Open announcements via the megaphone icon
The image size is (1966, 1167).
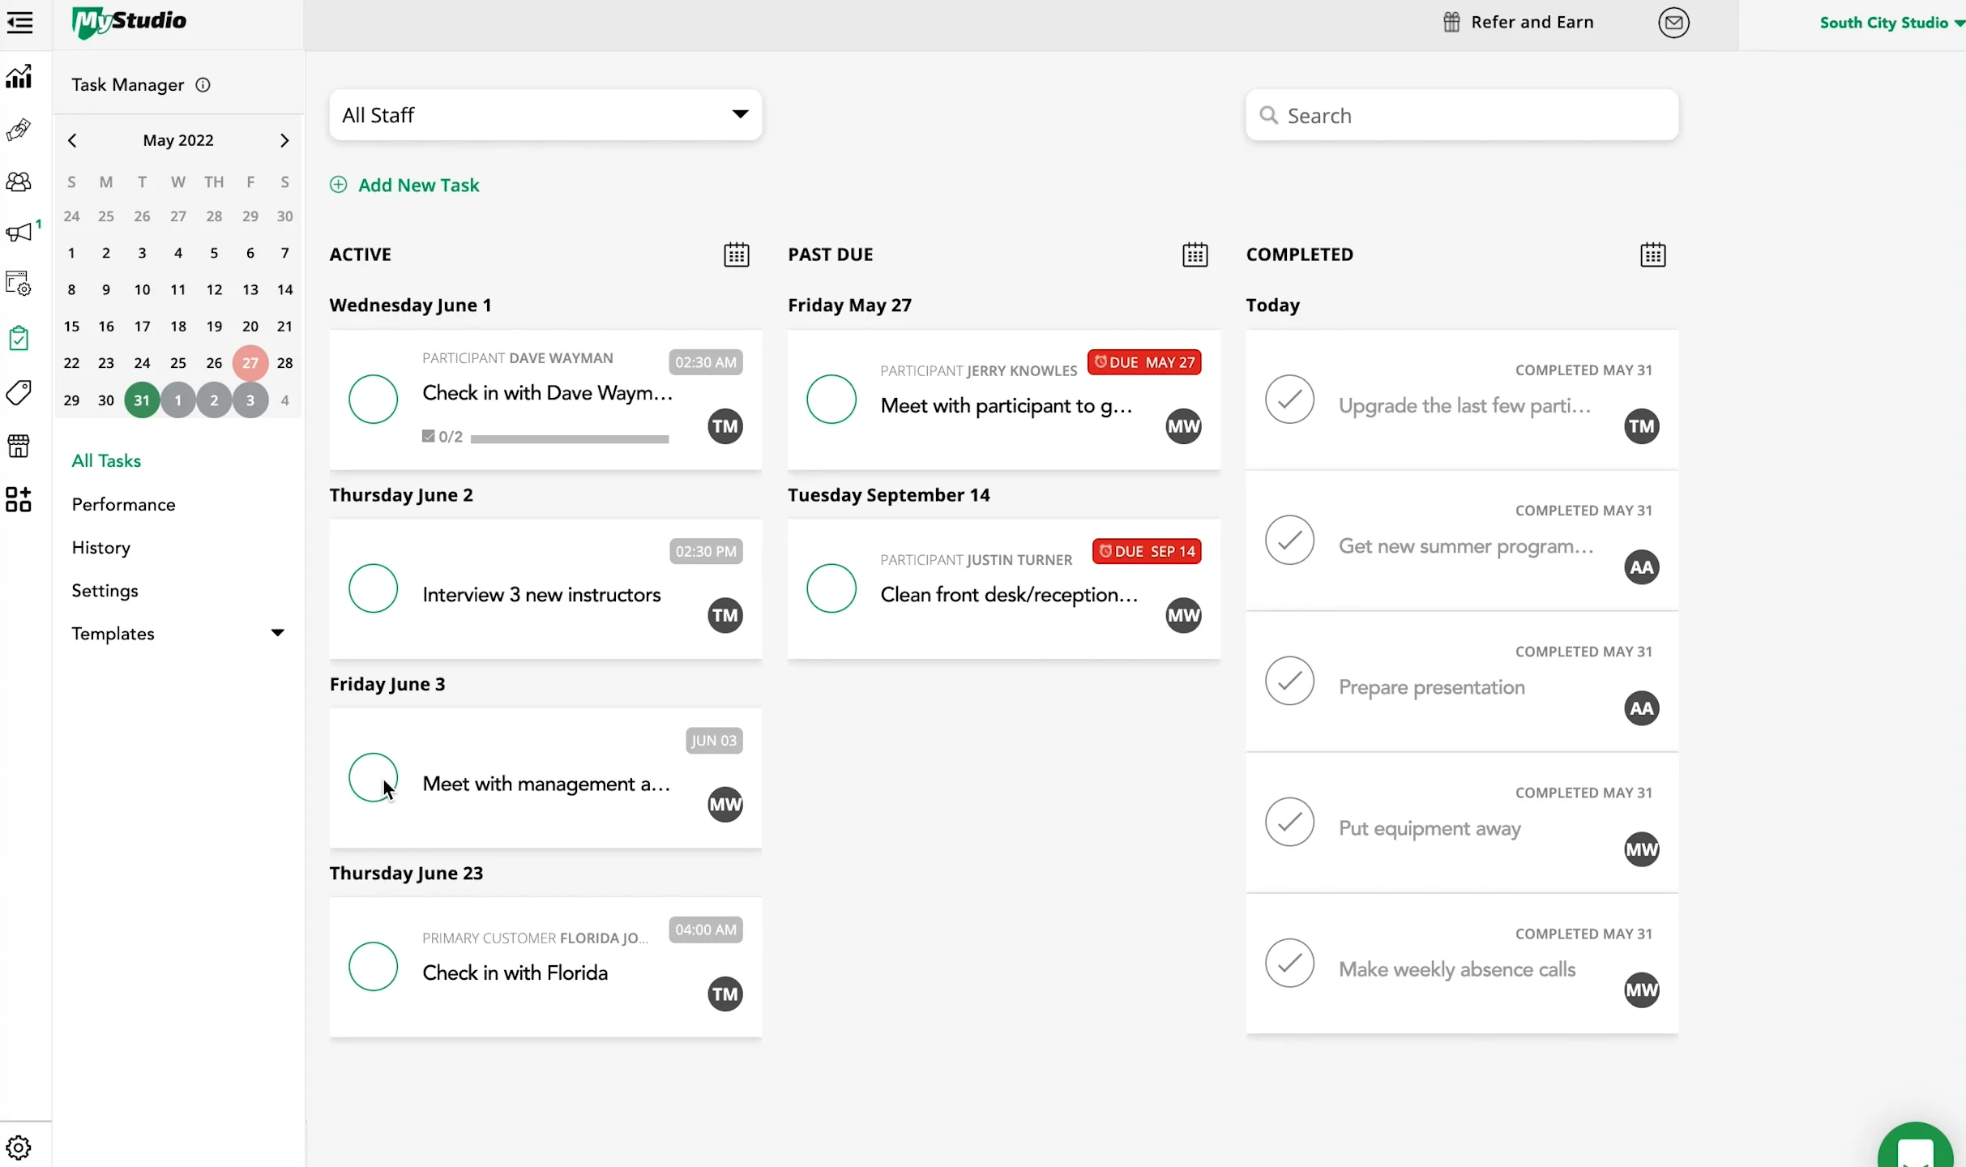click(x=19, y=233)
